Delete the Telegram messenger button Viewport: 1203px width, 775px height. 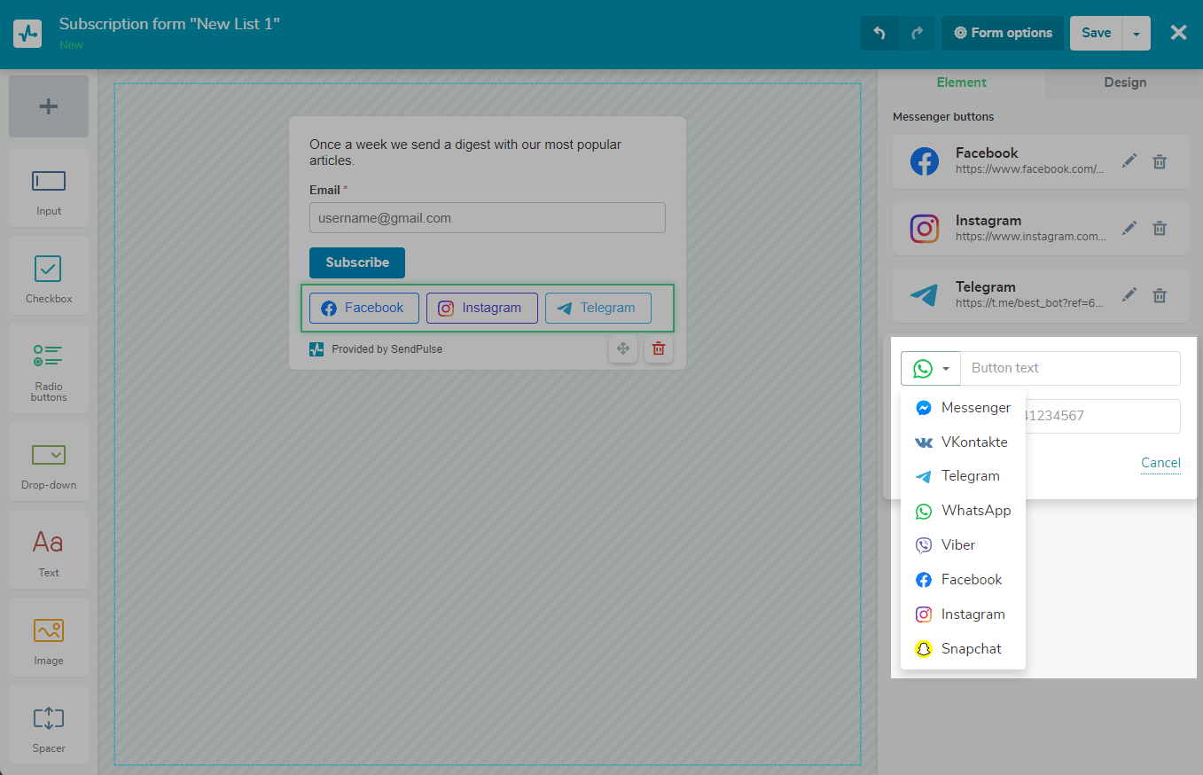(1160, 294)
